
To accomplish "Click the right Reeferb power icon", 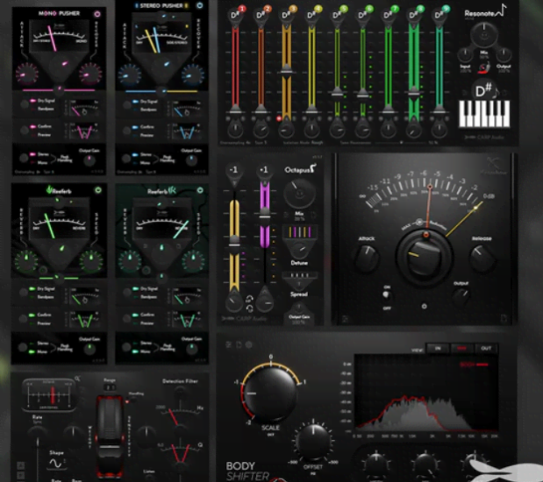I will (x=200, y=190).
